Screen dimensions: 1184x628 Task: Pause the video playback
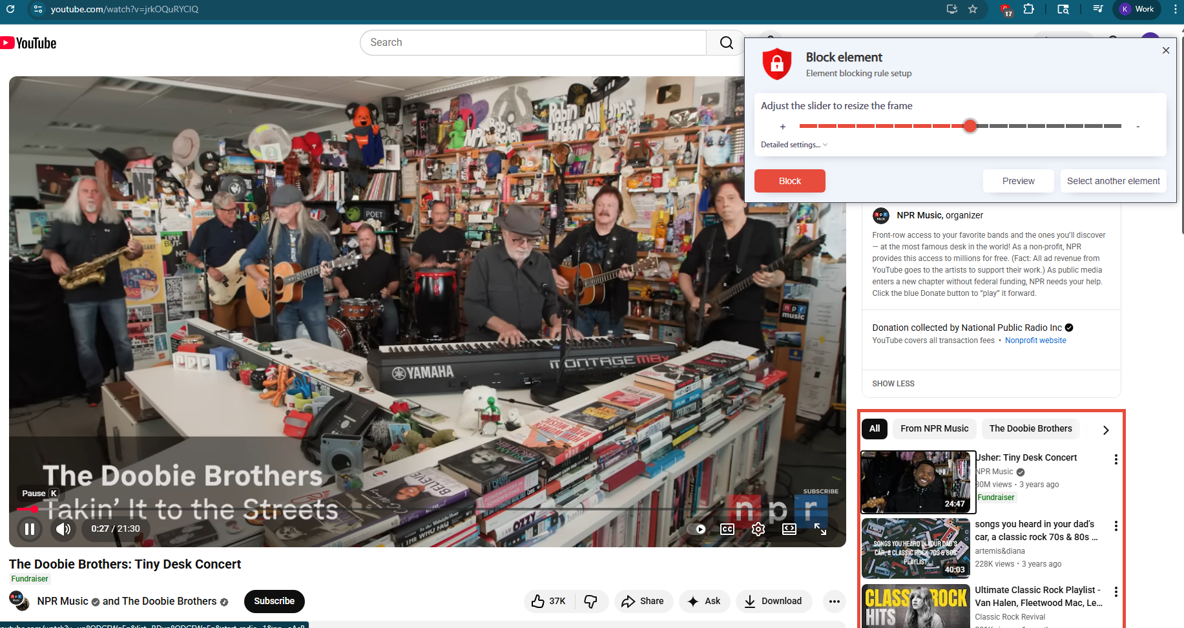29,529
